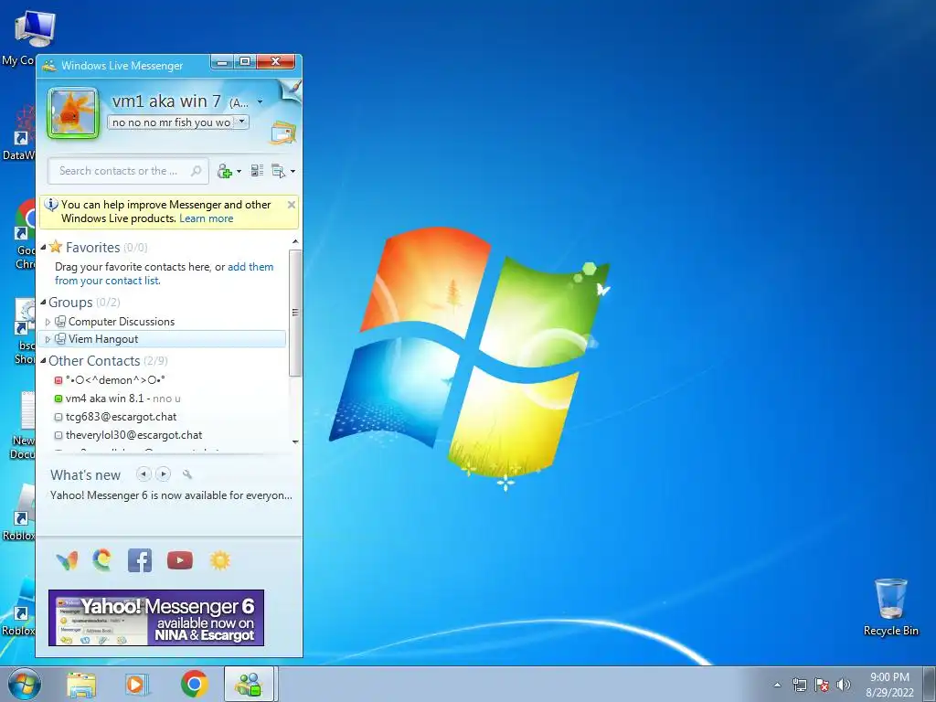The image size is (936, 702).
Task: Open the Facebook tab icon
Action: (140, 560)
